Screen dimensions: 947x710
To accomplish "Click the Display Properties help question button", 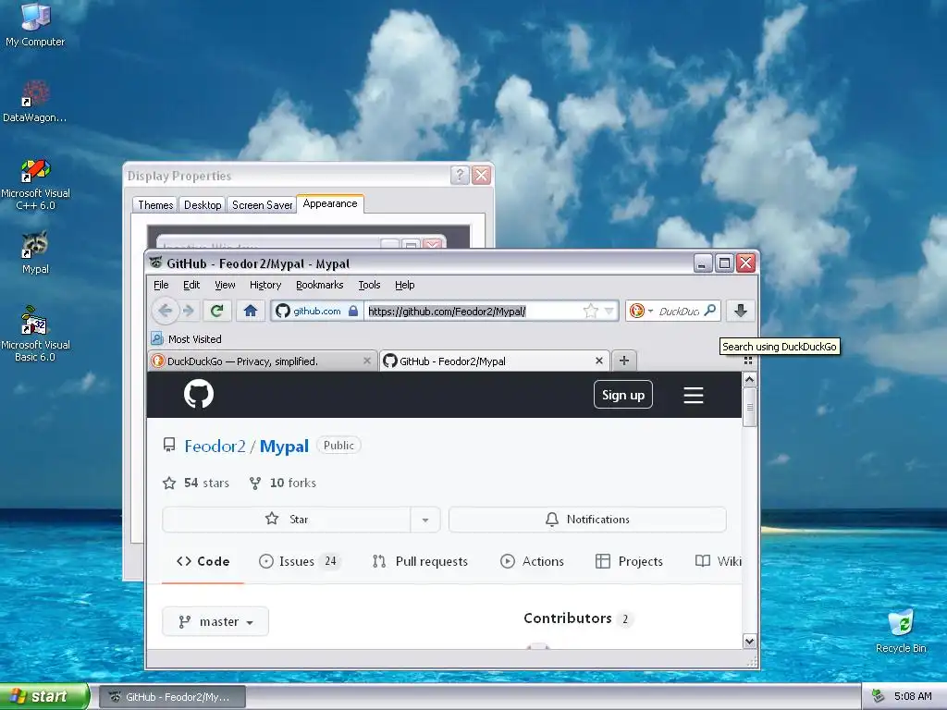I will coord(460,175).
